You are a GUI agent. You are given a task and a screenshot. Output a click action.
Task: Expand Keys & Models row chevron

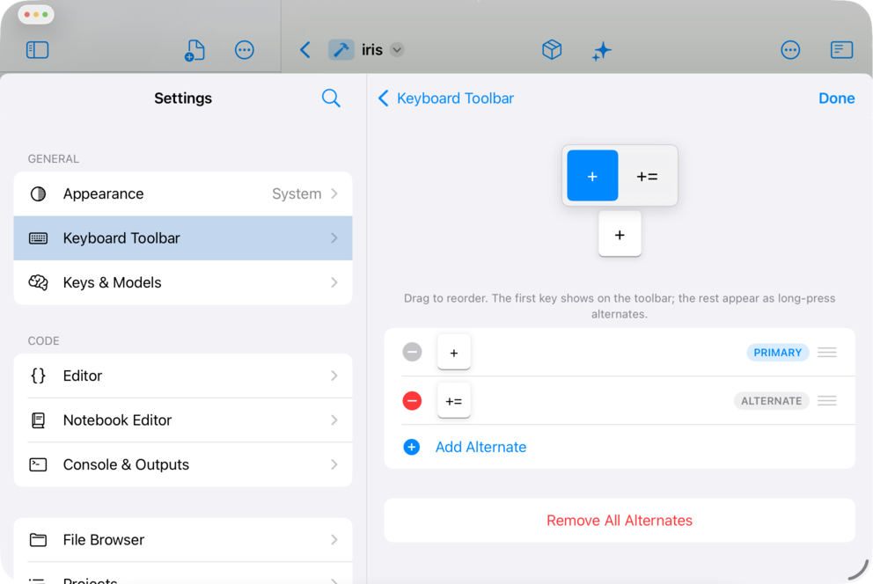[334, 282]
